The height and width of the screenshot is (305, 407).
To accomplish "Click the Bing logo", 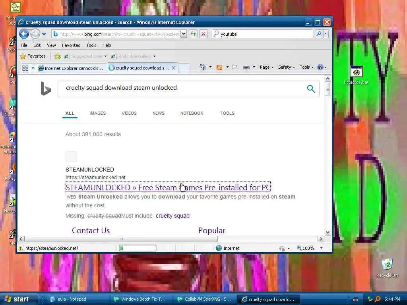I will tap(46, 89).
